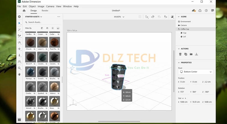The width and height of the screenshot is (227, 124).
Task: Click the Group folder icon in Actions
Action: (191, 54)
